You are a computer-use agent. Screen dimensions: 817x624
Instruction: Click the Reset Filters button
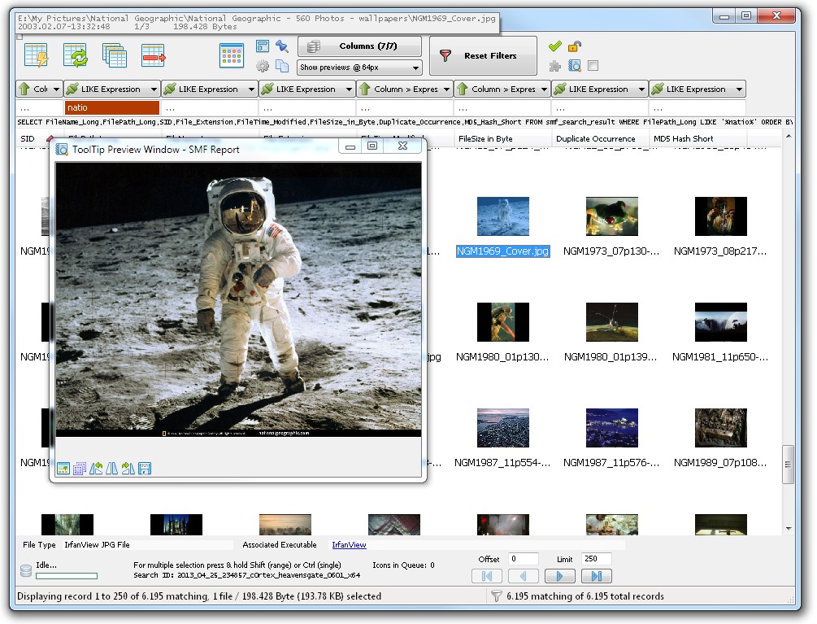483,56
